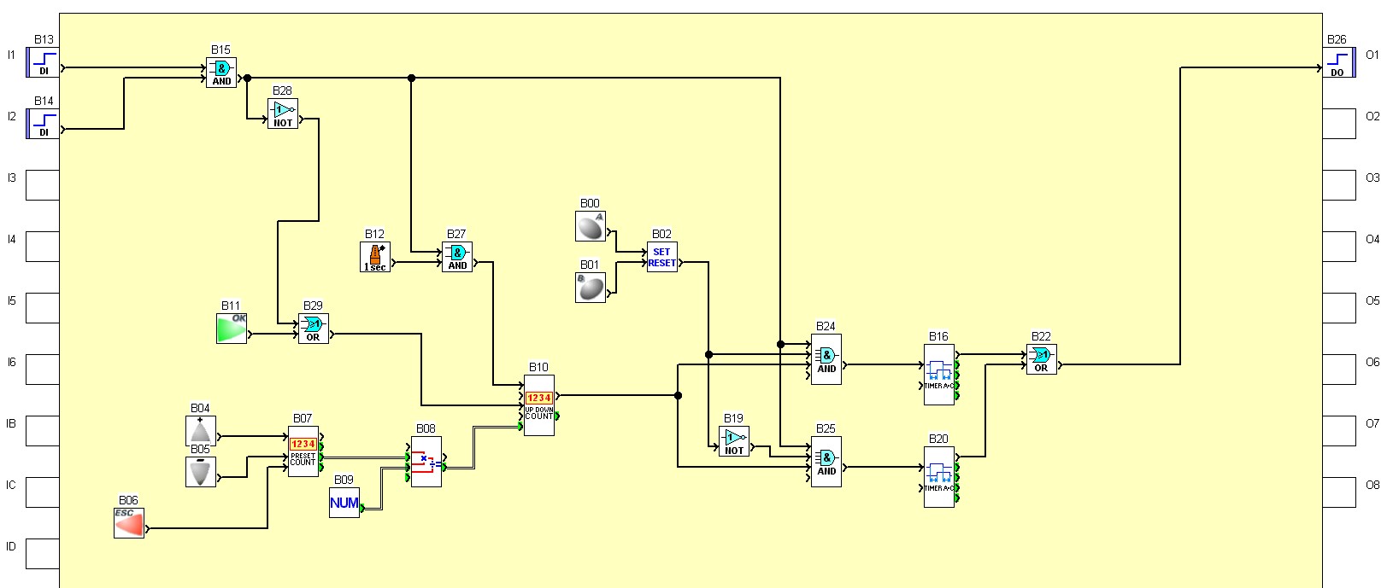Select the B19 NOT gate block
This screenshot has height=588, width=1393.
[x=734, y=441]
